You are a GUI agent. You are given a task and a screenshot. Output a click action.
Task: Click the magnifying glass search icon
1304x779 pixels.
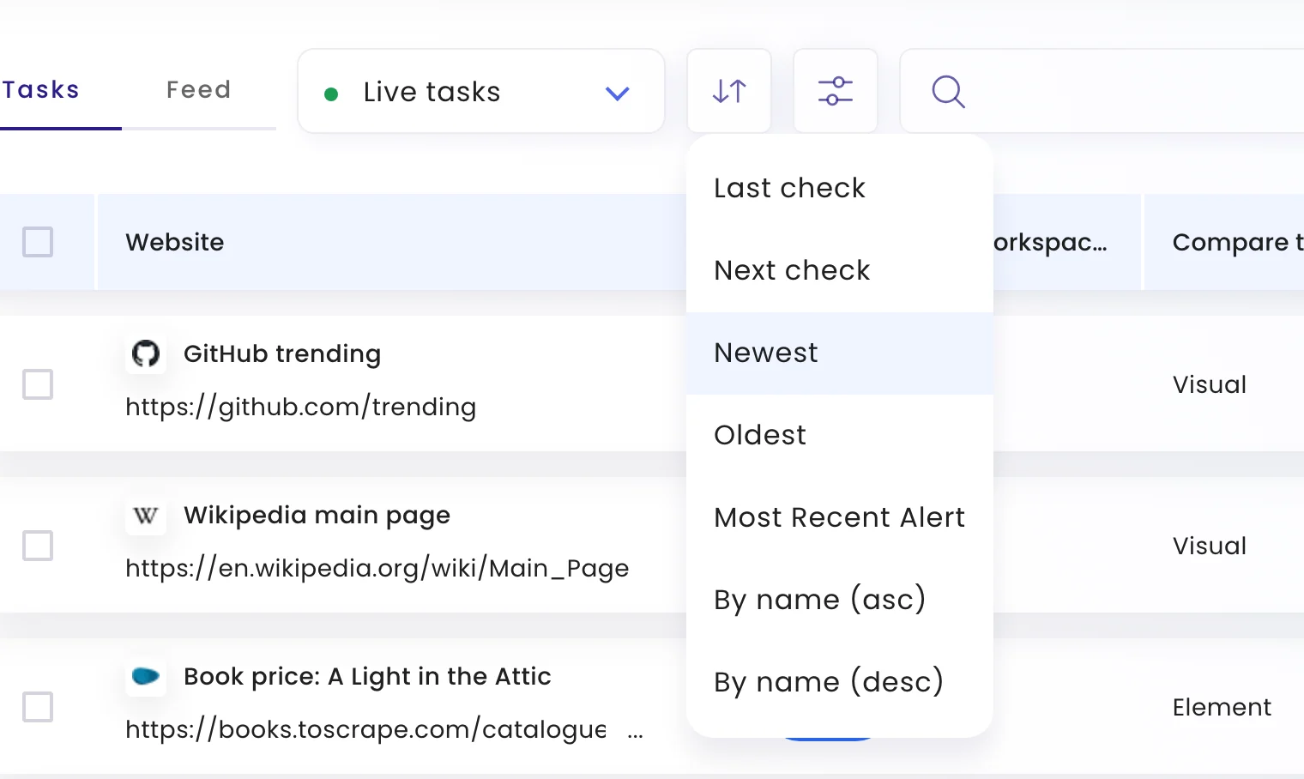(x=948, y=91)
